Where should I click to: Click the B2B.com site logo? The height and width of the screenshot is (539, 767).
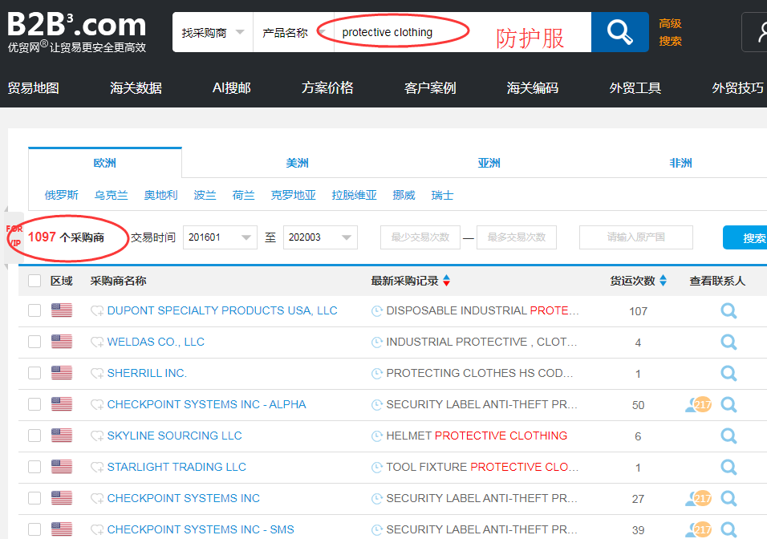tap(77, 32)
